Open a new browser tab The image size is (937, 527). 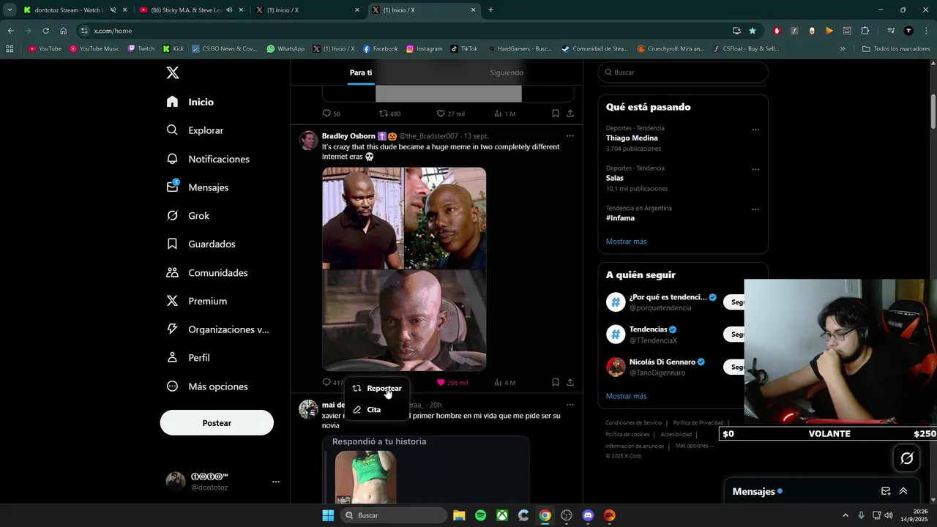[490, 10]
